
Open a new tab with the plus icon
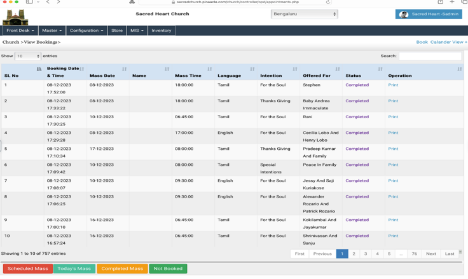[x=452, y=2]
